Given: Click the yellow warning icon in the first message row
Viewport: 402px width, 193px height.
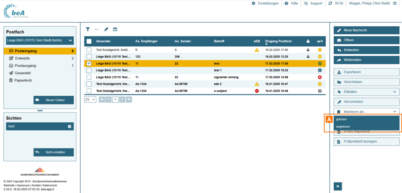Looking at the screenshot, I should coord(257,50).
